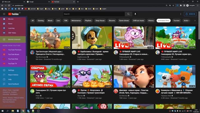Click the Теремок Kids channel avatar
The width and height of the screenshot is (200, 113).
coord(157,91)
